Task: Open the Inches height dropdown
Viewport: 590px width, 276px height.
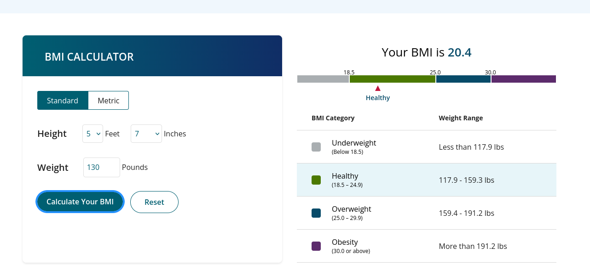Action: pos(146,134)
